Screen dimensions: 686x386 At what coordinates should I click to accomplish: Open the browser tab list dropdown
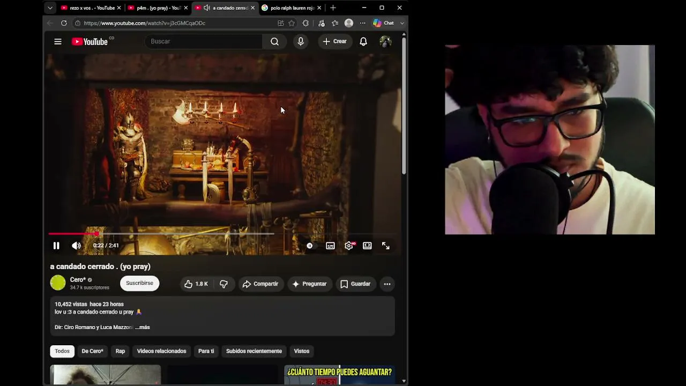(x=50, y=8)
